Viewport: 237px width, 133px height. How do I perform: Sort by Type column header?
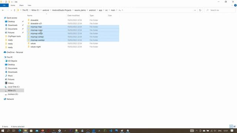[91, 16]
